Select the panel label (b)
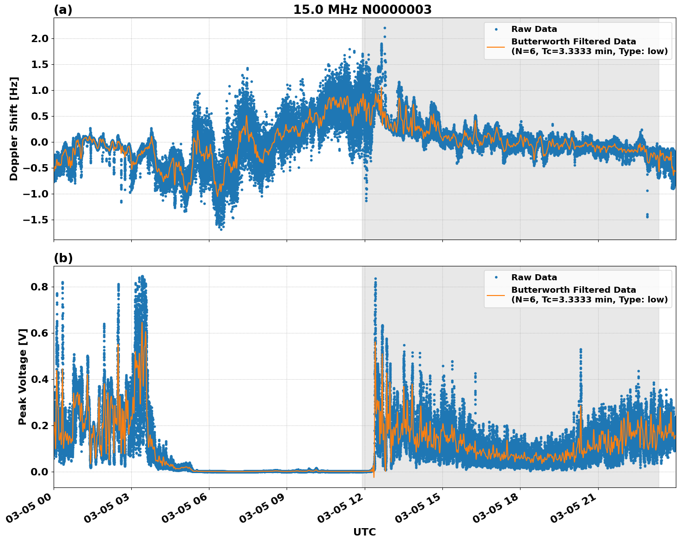The image size is (680, 542). 64,258
